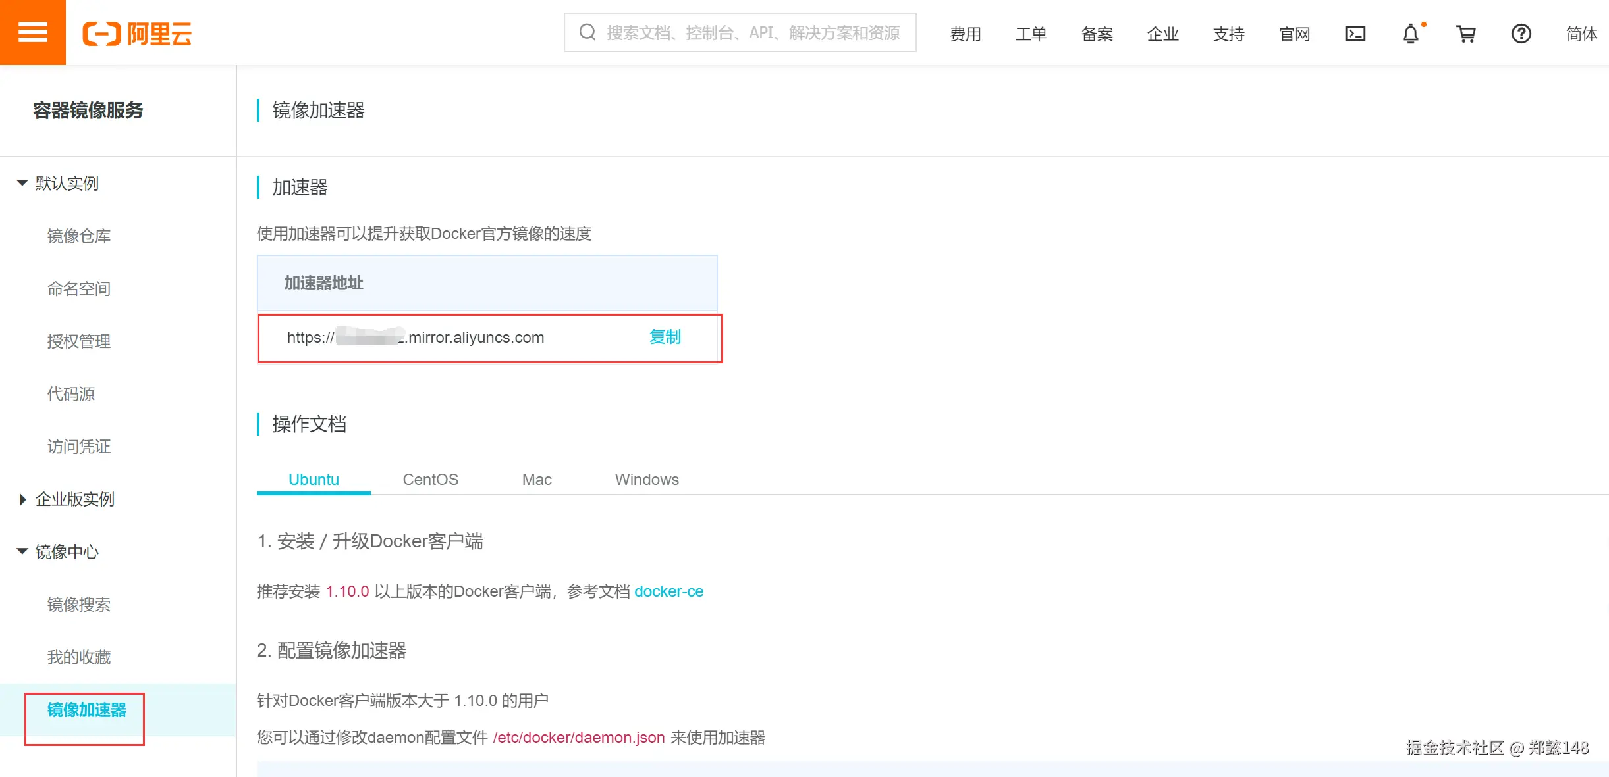
Task: Open 镜像仓库 in the sidebar
Action: click(x=79, y=236)
